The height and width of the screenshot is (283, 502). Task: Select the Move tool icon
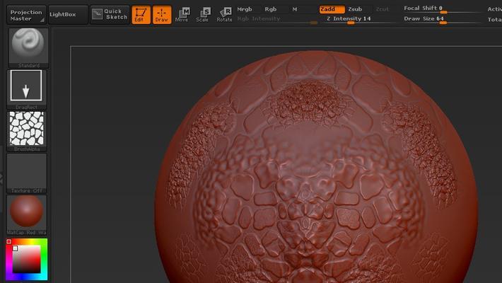coord(182,15)
